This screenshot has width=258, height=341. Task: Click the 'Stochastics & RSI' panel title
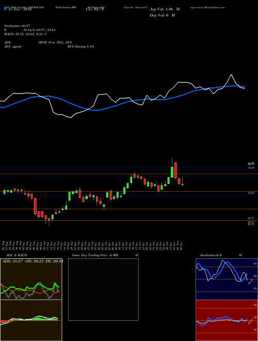point(221,255)
